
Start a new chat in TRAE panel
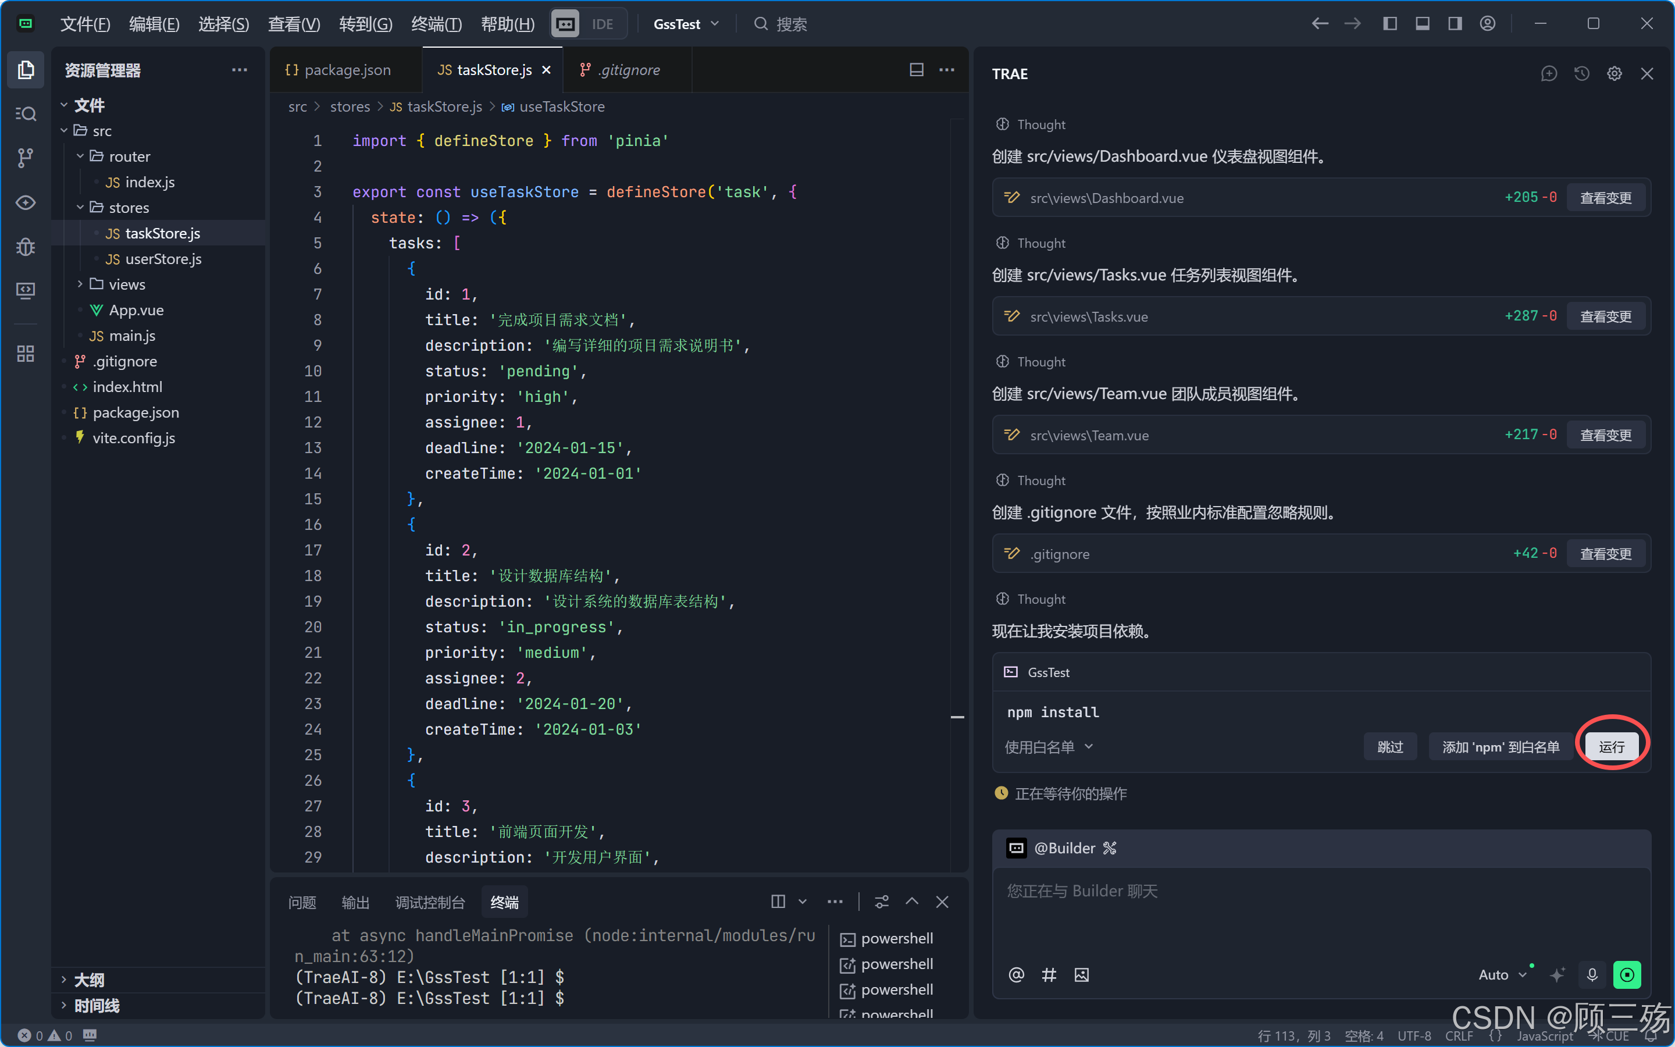1549,73
